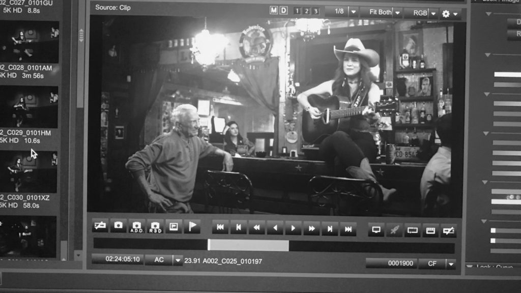Click the A.D.D. camera snapshot icon
Image resolution: width=521 pixels, height=293 pixels.
tap(136, 226)
